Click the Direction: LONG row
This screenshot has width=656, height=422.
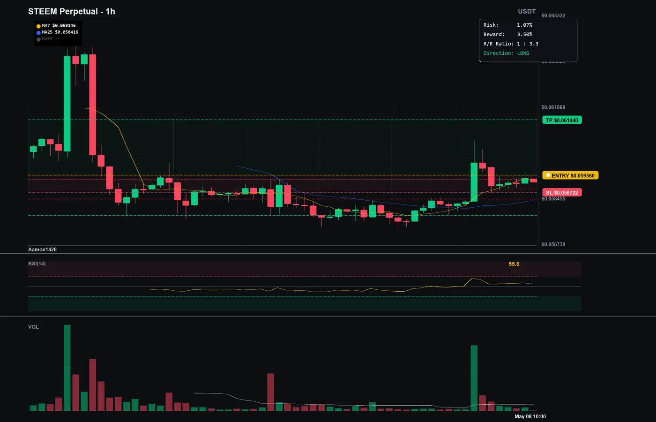[507, 53]
